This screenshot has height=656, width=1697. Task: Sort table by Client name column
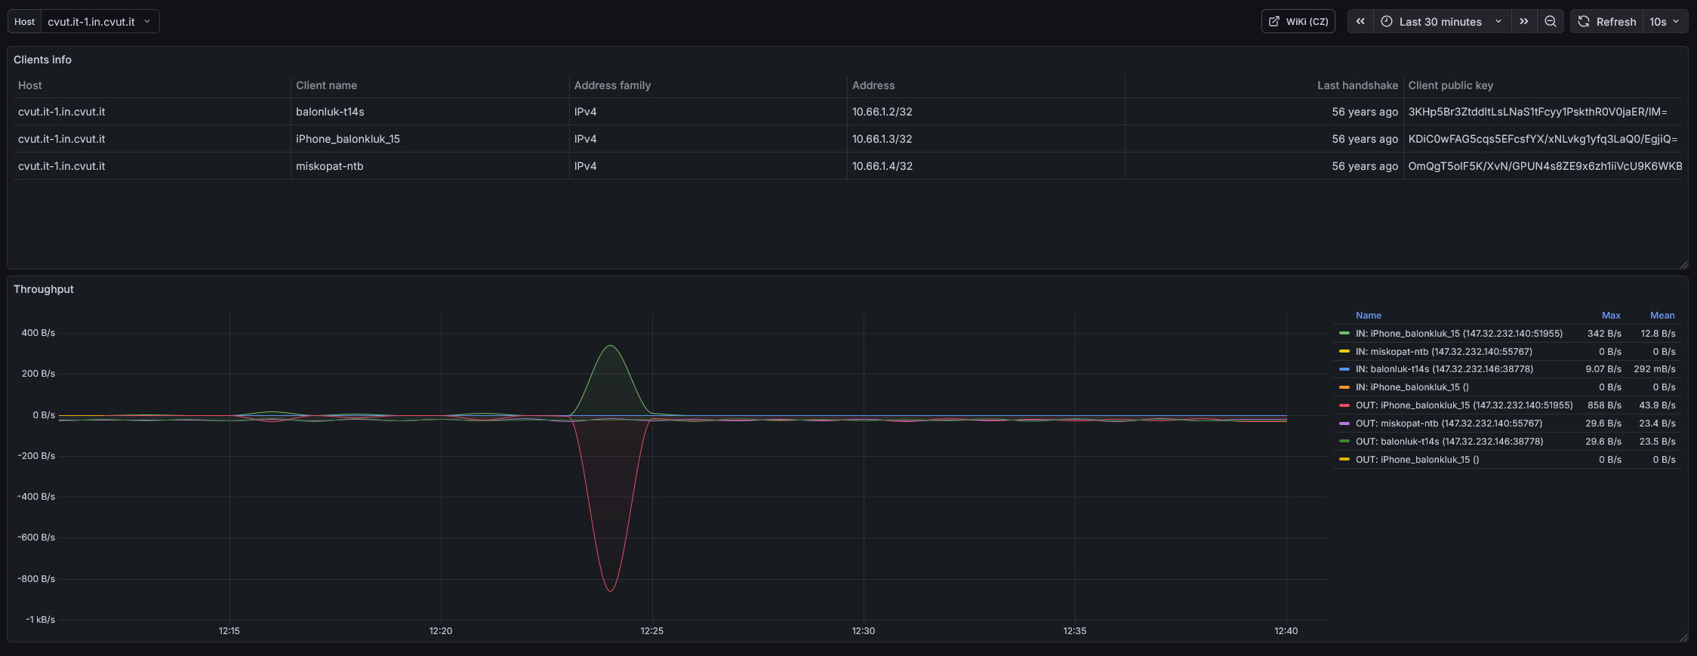tap(326, 85)
